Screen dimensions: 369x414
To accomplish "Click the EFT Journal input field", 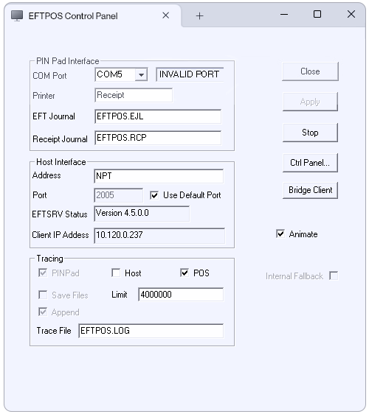I will [158, 116].
